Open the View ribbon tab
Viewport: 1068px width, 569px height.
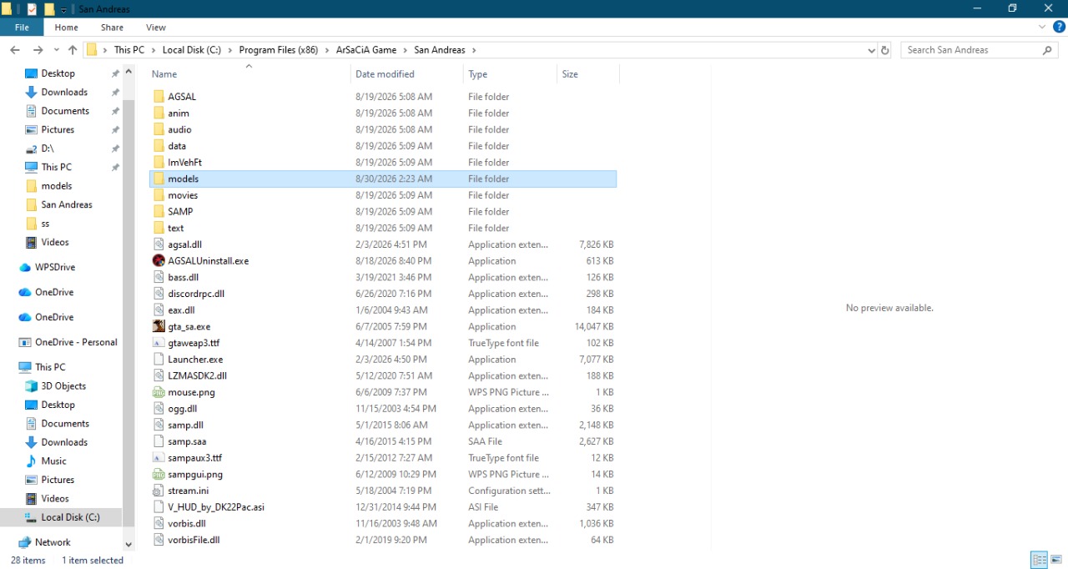point(155,28)
